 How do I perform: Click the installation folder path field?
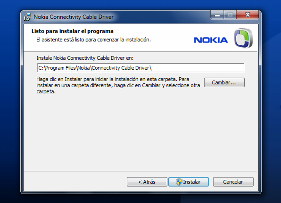(x=140, y=68)
